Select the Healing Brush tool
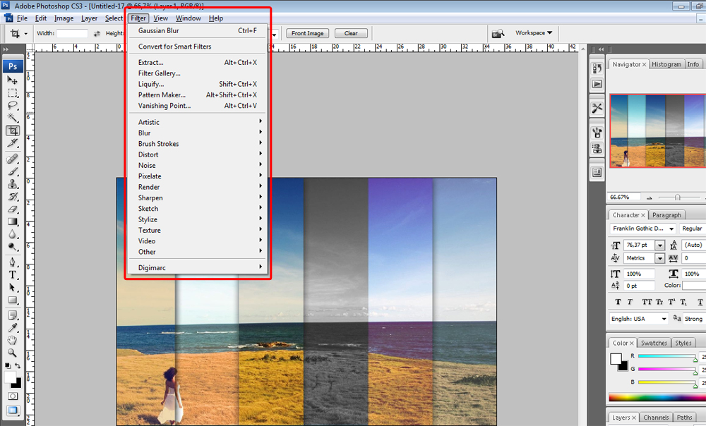This screenshot has width=706, height=426. (x=13, y=159)
